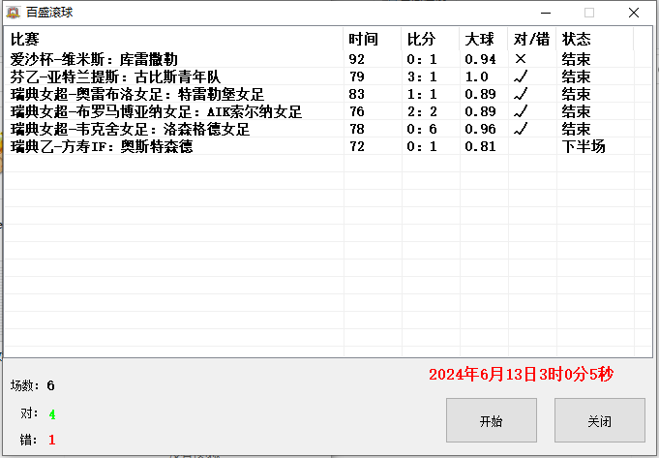The height and width of the screenshot is (458, 659).
Task: Click the check mark in 芬乙 row
Action: [521, 76]
